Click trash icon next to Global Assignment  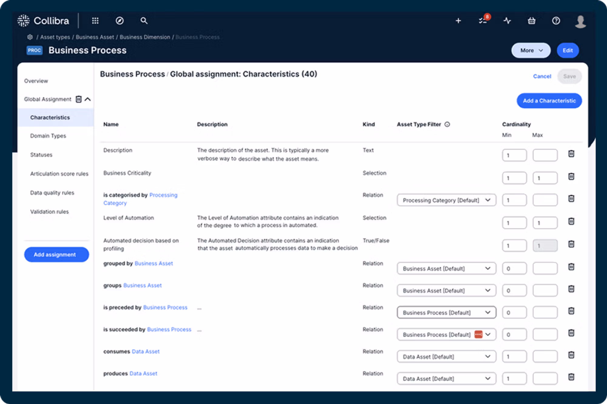pyautogui.click(x=79, y=99)
